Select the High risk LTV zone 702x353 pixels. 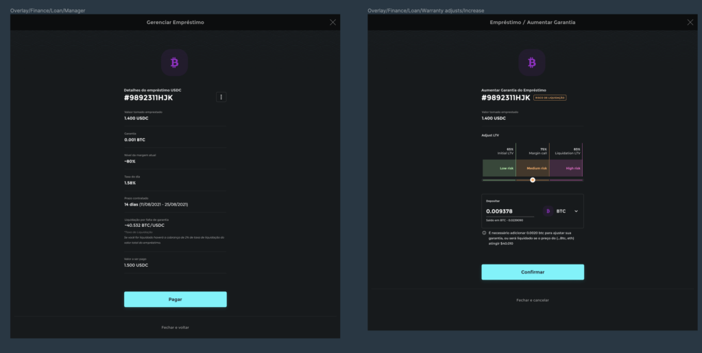[566, 169]
